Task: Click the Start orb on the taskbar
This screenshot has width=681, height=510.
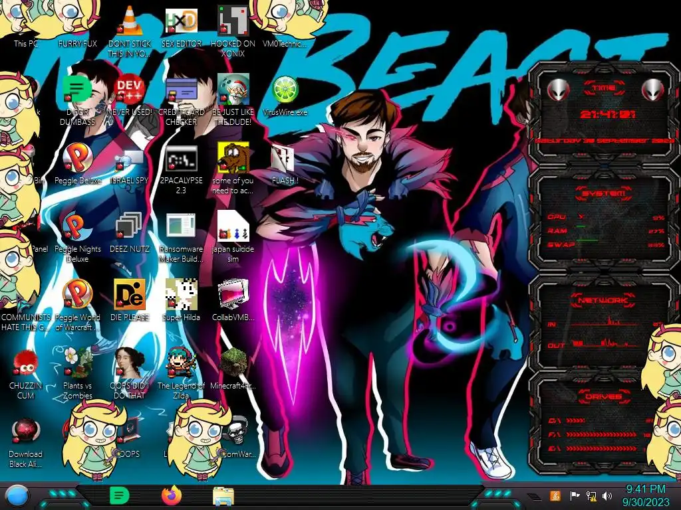Action: 18,496
